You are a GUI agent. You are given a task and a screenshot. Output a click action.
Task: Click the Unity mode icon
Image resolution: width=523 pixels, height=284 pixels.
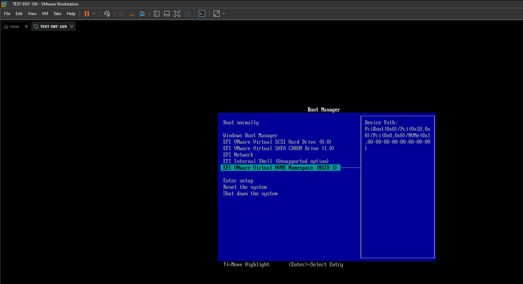tap(187, 13)
